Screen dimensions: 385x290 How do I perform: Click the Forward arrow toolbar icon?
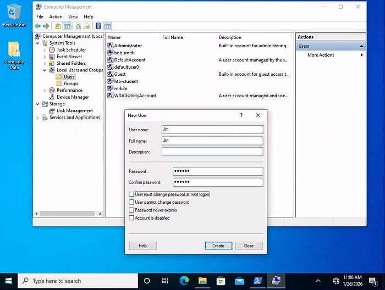(46, 26)
